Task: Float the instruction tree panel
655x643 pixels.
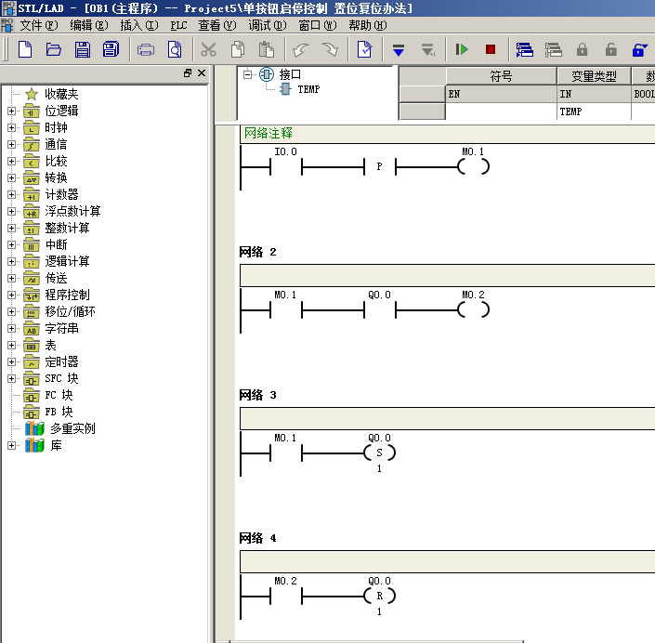Action: [188, 73]
